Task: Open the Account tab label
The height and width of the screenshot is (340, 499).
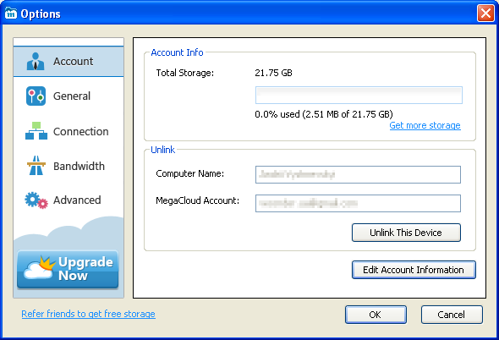Action: 74,62
